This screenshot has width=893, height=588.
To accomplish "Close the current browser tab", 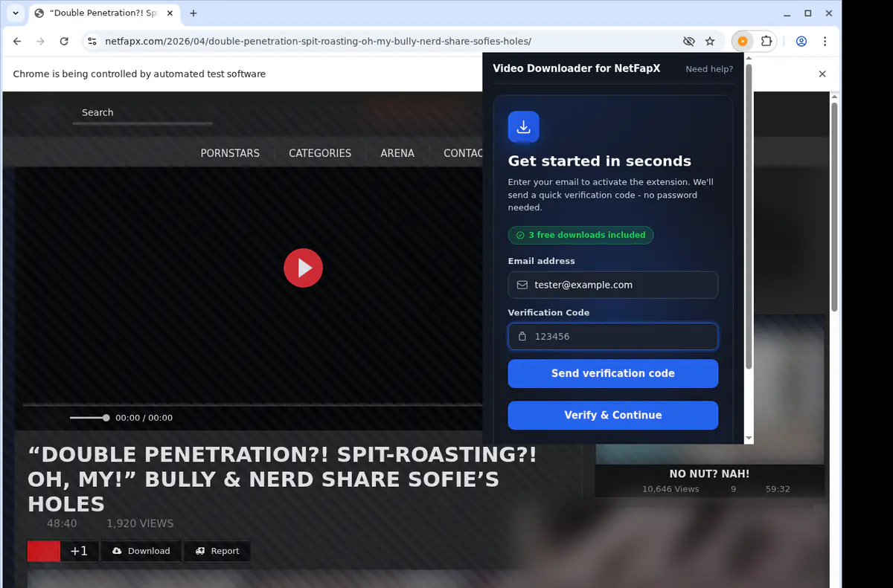I will 170,13.
